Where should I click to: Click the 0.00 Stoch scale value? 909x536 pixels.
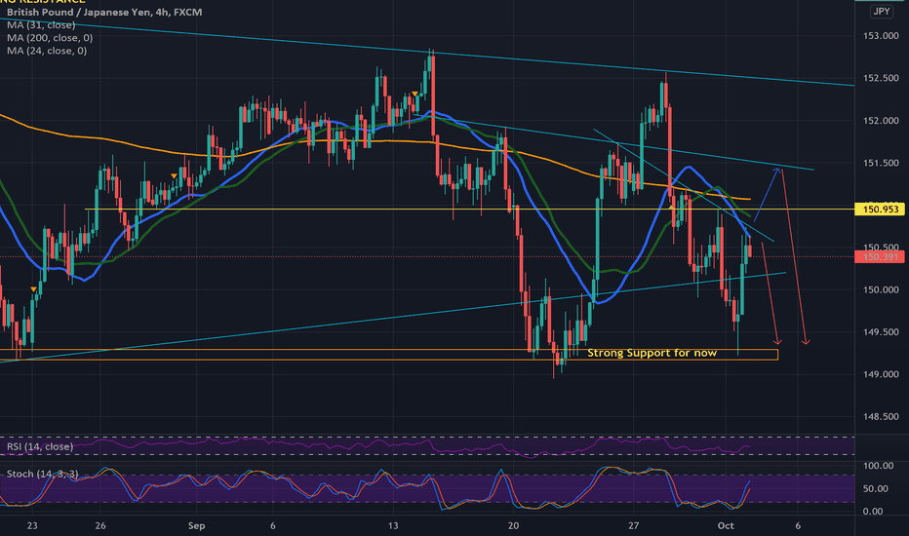(x=873, y=511)
